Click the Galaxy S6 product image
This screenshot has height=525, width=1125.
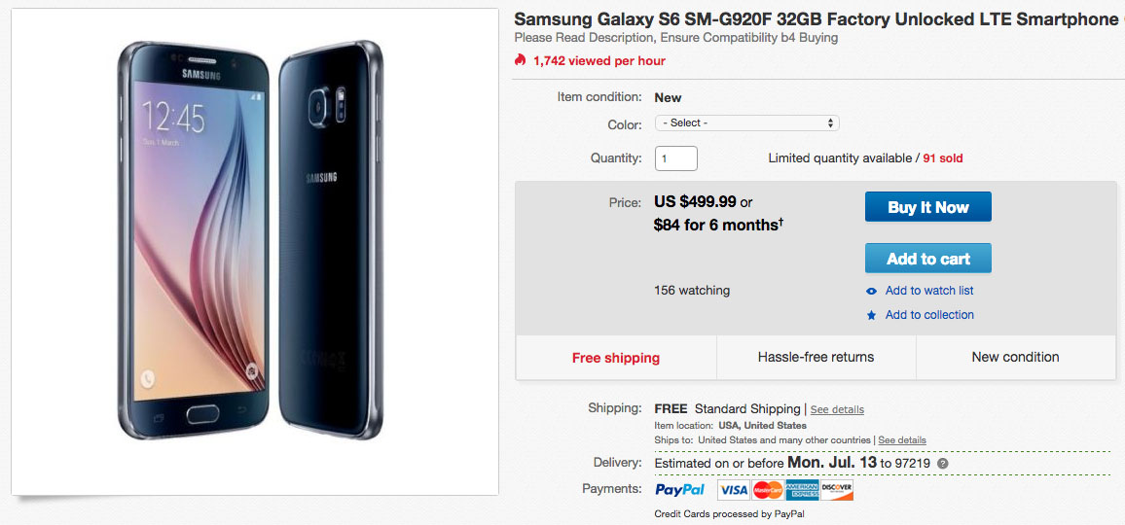254,253
